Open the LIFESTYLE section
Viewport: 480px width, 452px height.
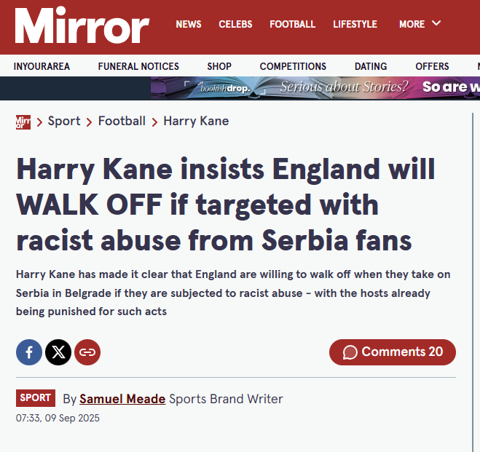point(355,24)
